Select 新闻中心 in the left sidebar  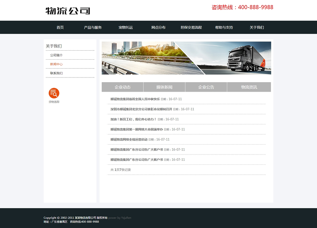pyautogui.click(x=56, y=64)
